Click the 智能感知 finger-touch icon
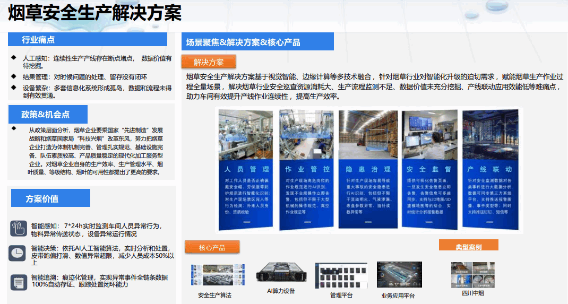The width and height of the screenshot is (568, 304). [x=19, y=229]
